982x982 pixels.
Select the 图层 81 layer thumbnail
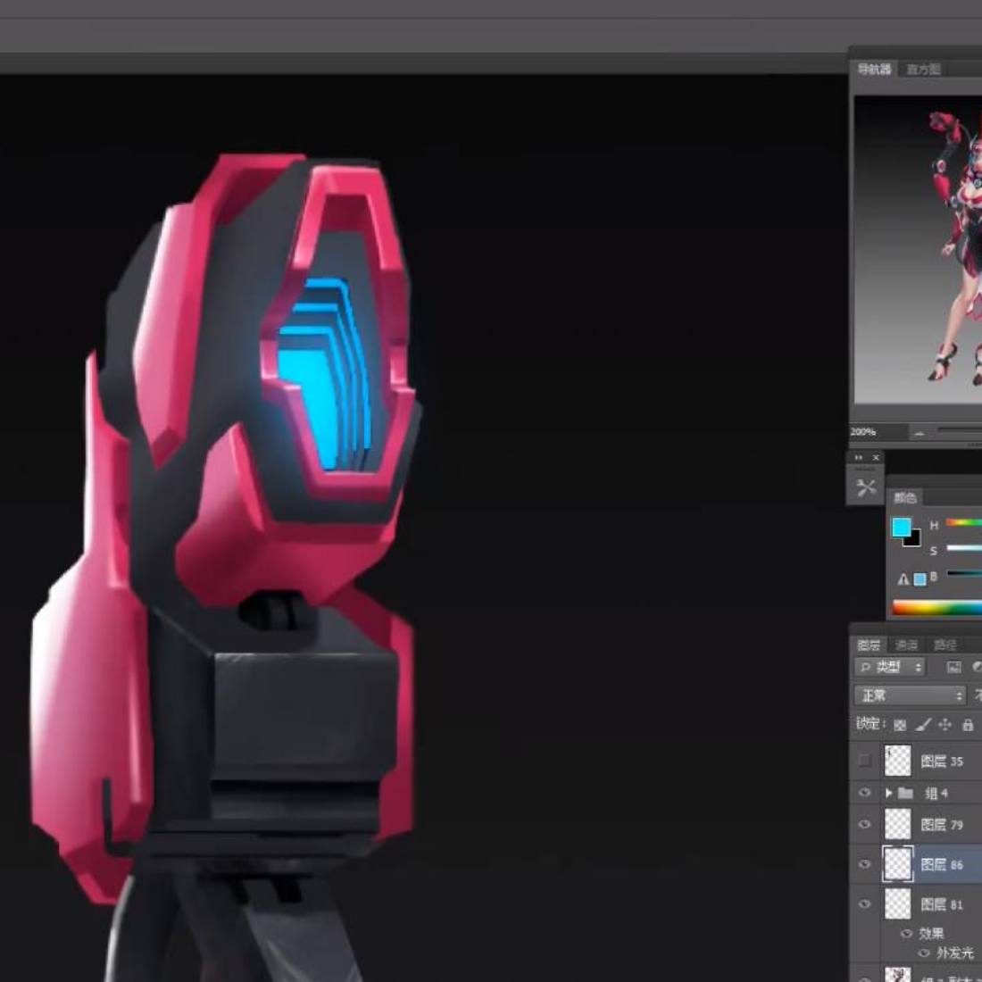(897, 903)
